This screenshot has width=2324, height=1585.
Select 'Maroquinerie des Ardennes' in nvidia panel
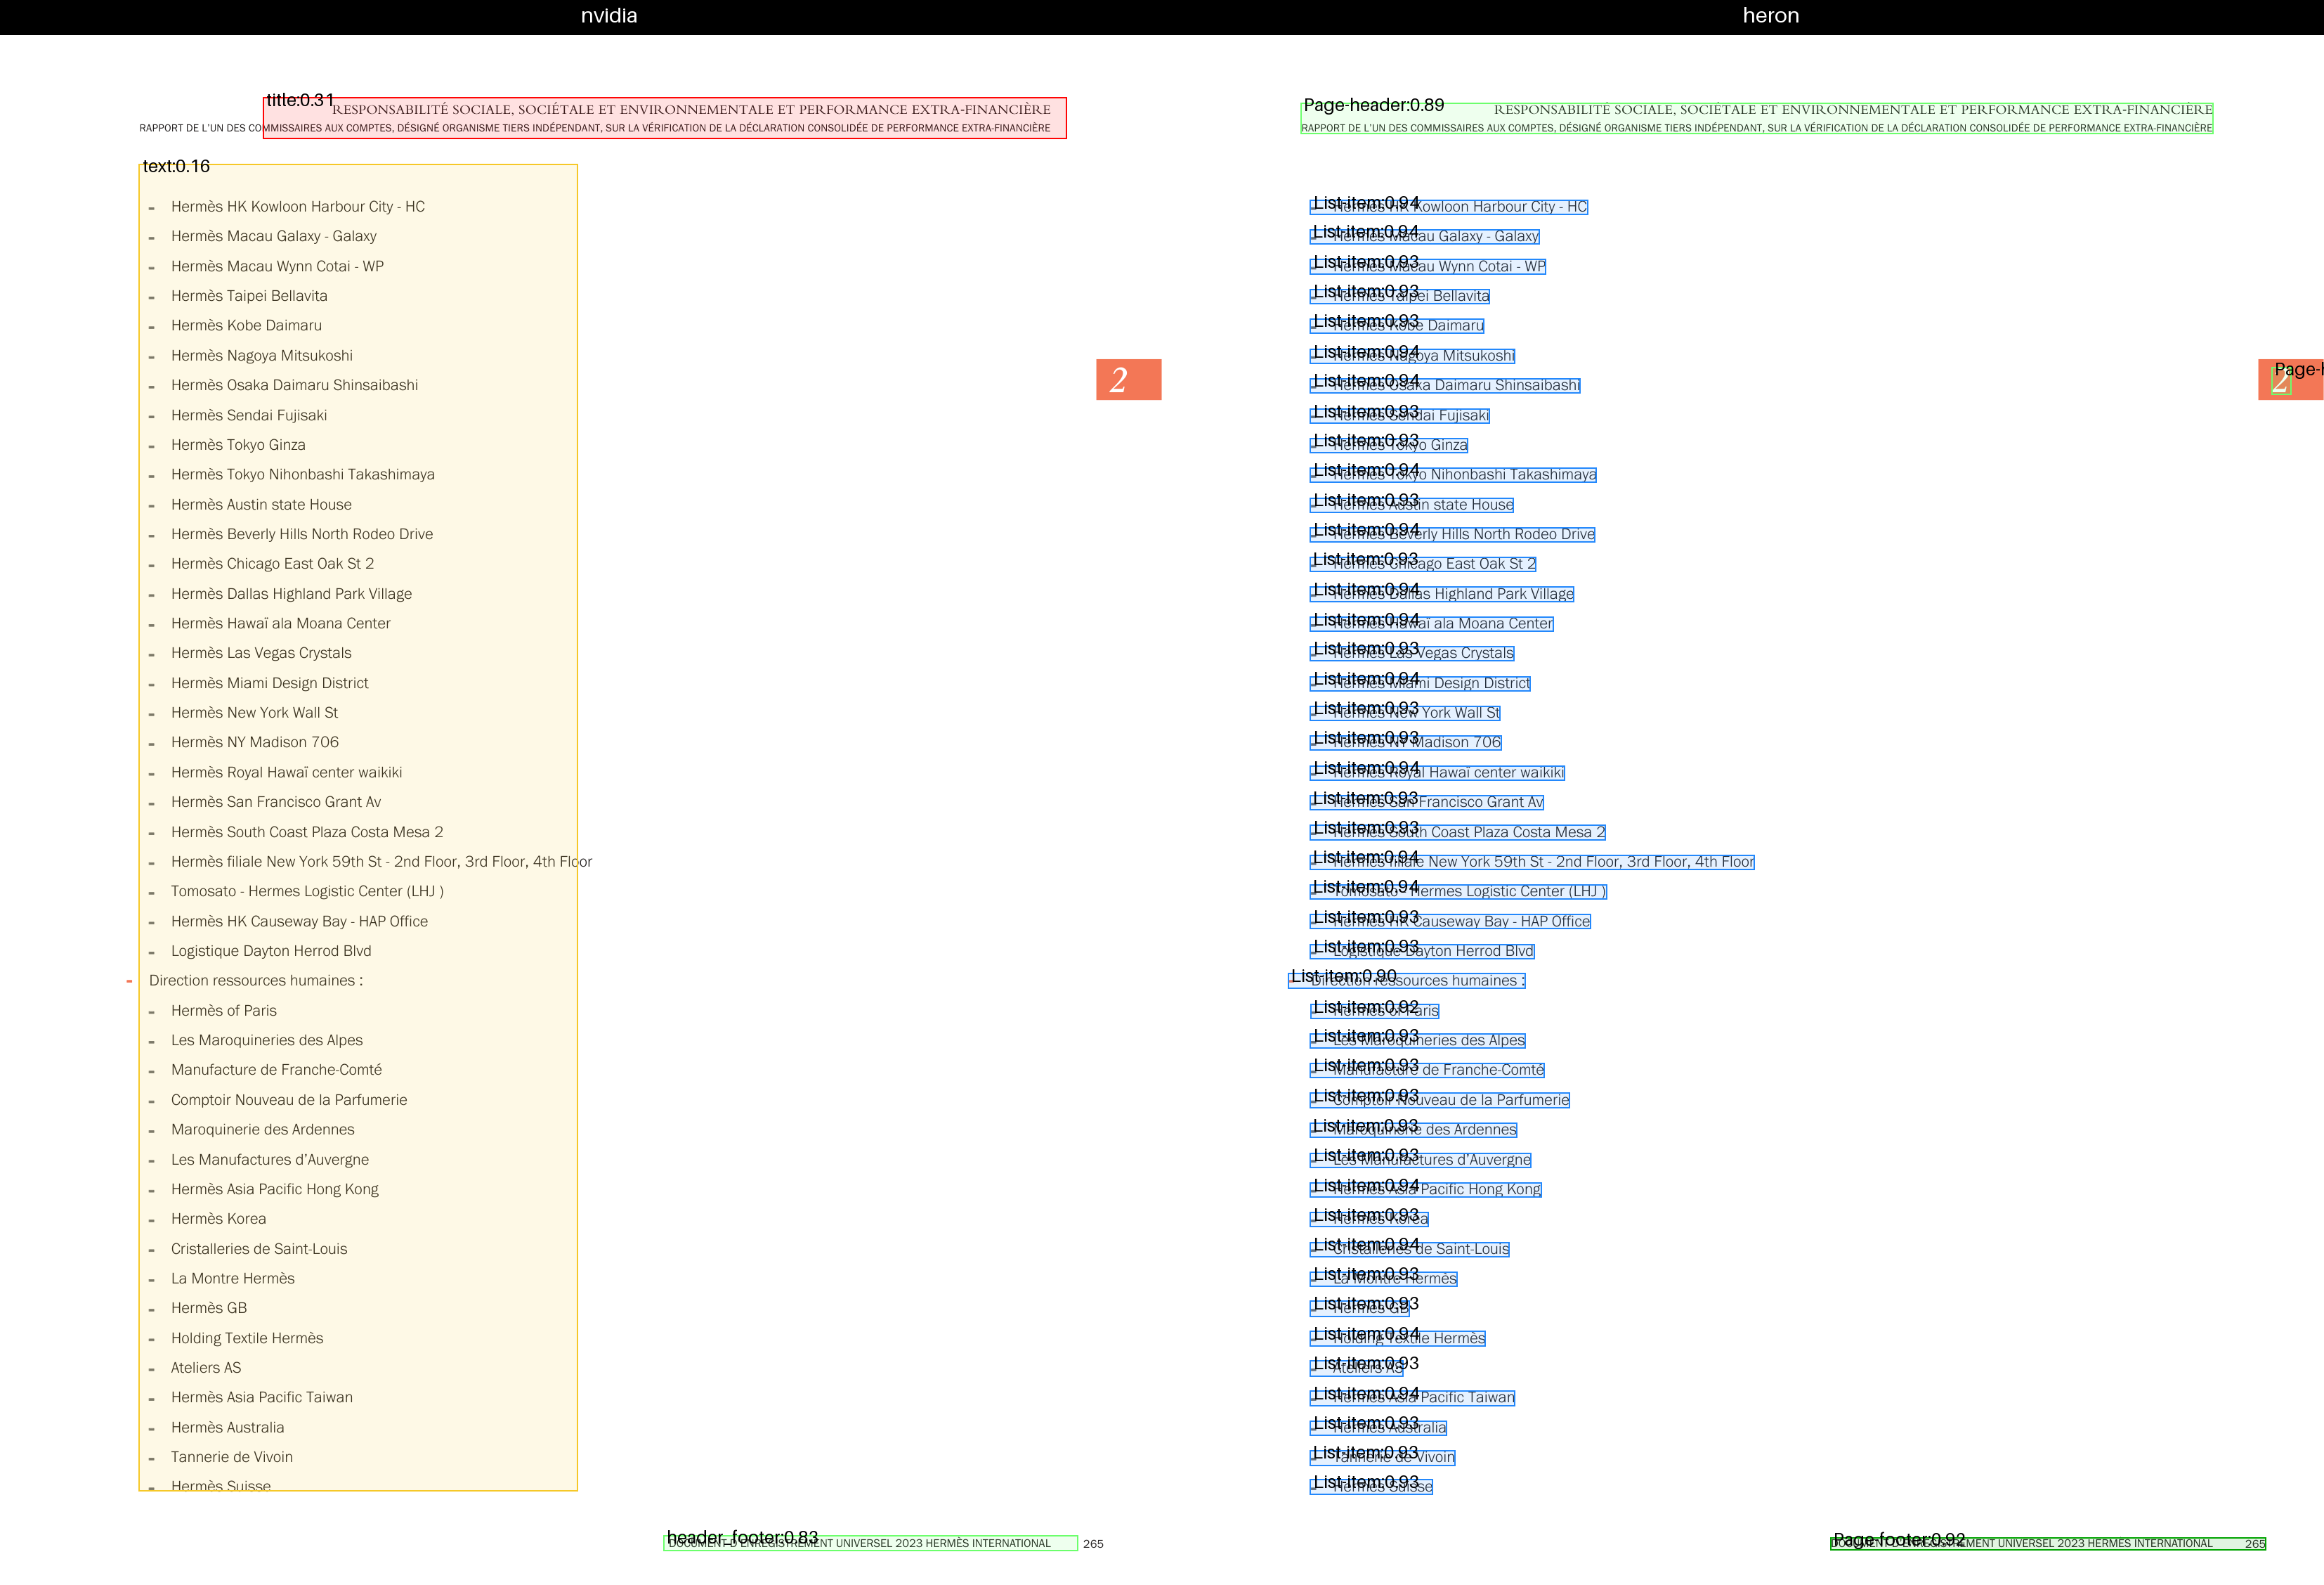click(x=263, y=1130)
